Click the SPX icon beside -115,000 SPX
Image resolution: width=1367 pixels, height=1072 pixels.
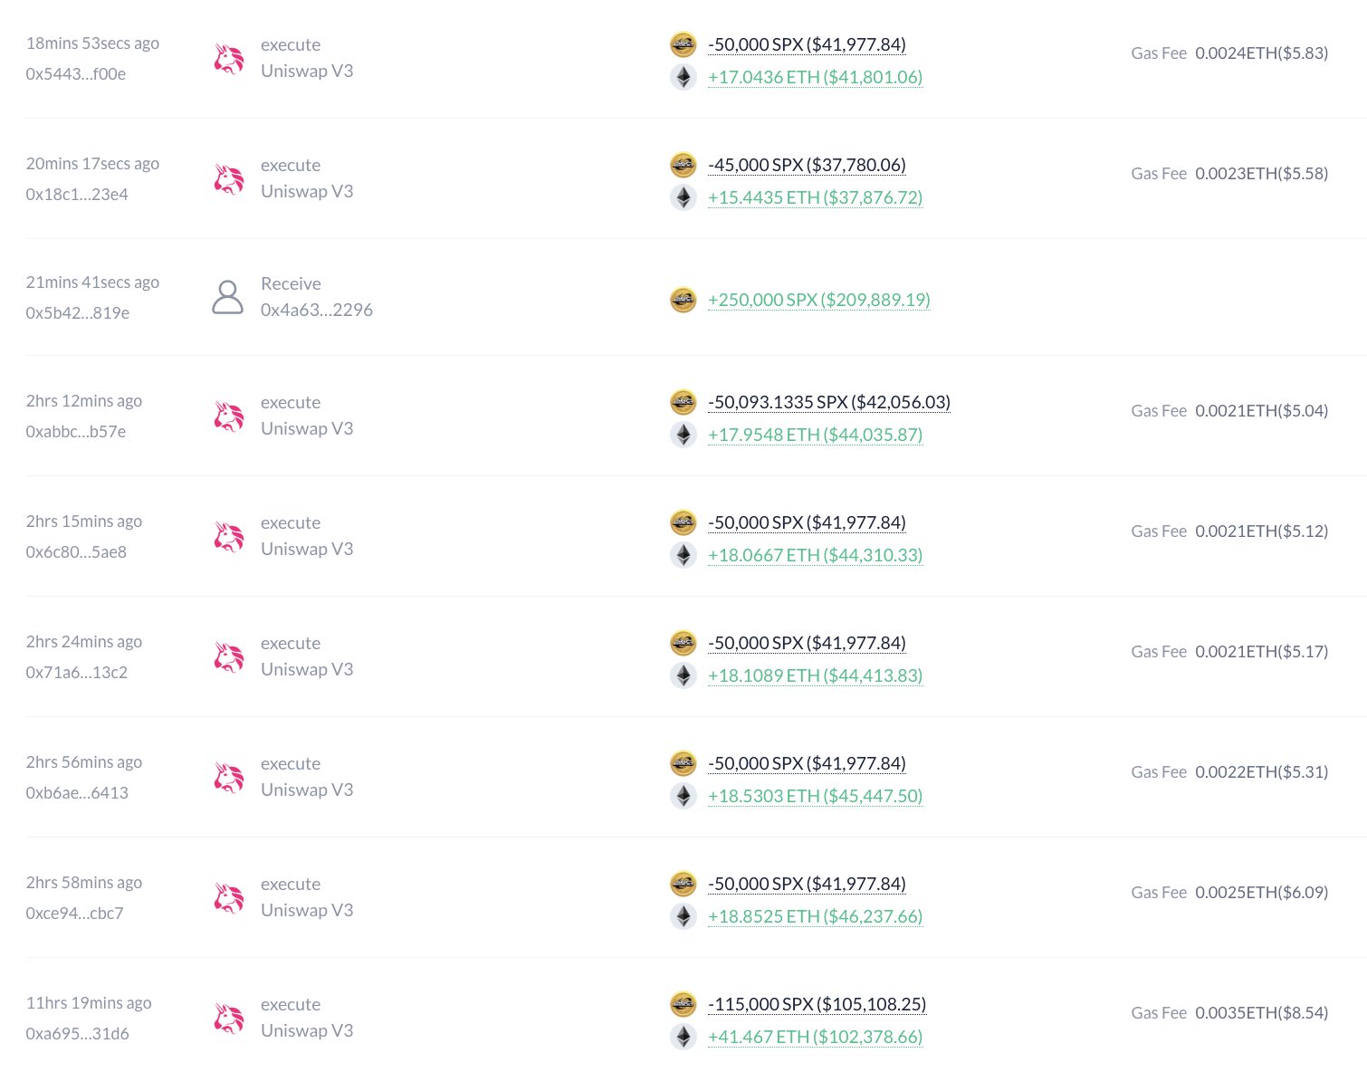coord(683,1003)
